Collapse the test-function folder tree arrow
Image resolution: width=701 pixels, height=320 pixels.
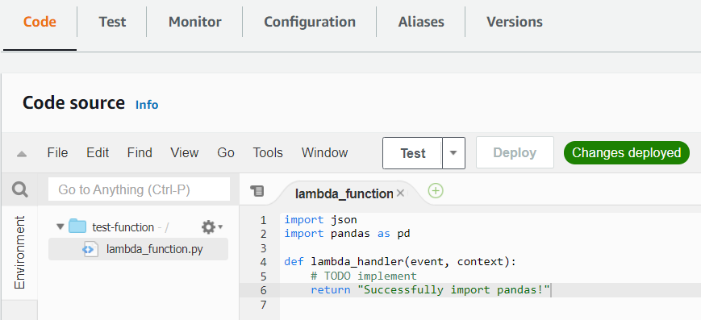(x=61, y=227)
